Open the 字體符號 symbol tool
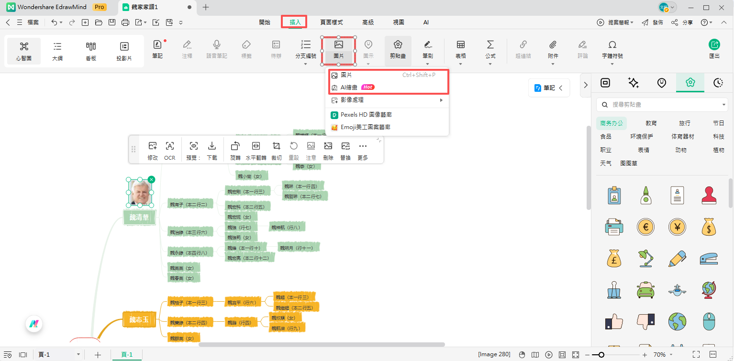 tap(612, 50)
